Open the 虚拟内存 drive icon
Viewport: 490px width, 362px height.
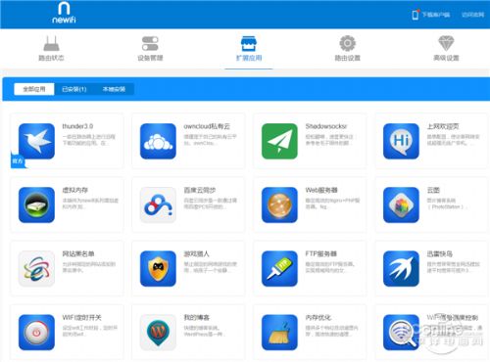coord(36,204)
